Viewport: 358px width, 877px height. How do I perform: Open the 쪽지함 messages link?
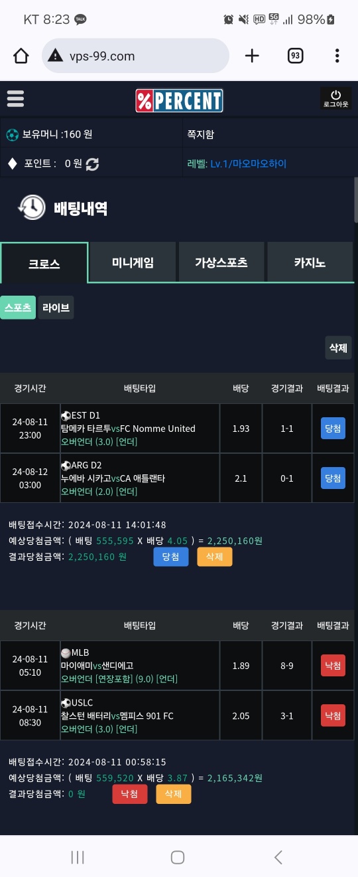(x=201, y=134)
